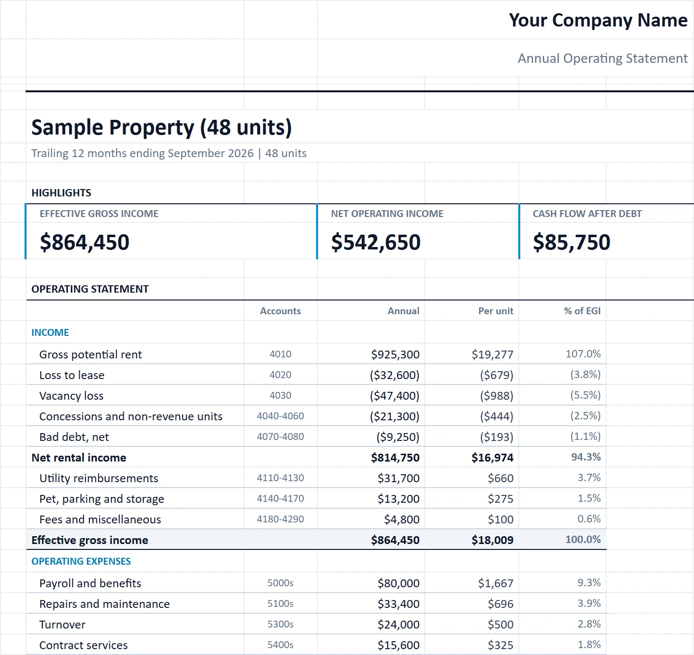Click the 'Repairs and maintenance' label
The height and width of the screenshot is (655, 694).
105,604
